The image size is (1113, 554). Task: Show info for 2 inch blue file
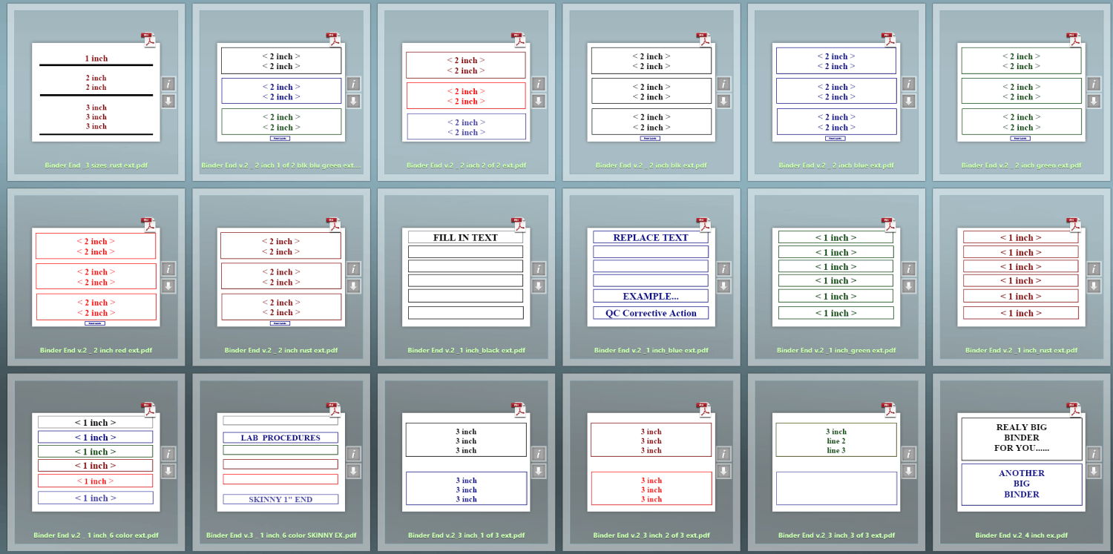click(x=908, y=84)
